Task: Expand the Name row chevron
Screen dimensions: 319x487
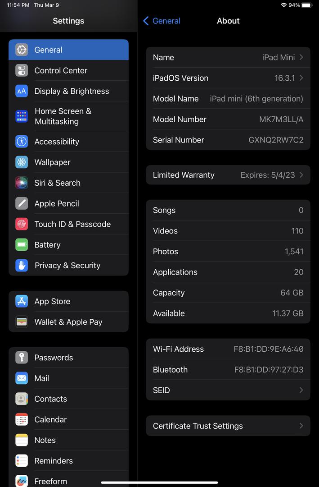Action: point(301,57)
